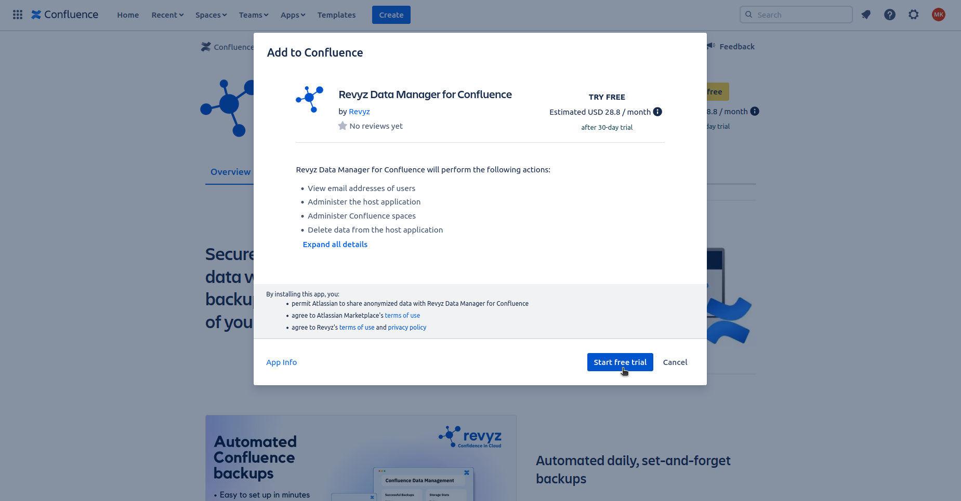The width and height of the screenshot is (961, 501).
Task: Open the Templates menu item
Action: [336, 15]
